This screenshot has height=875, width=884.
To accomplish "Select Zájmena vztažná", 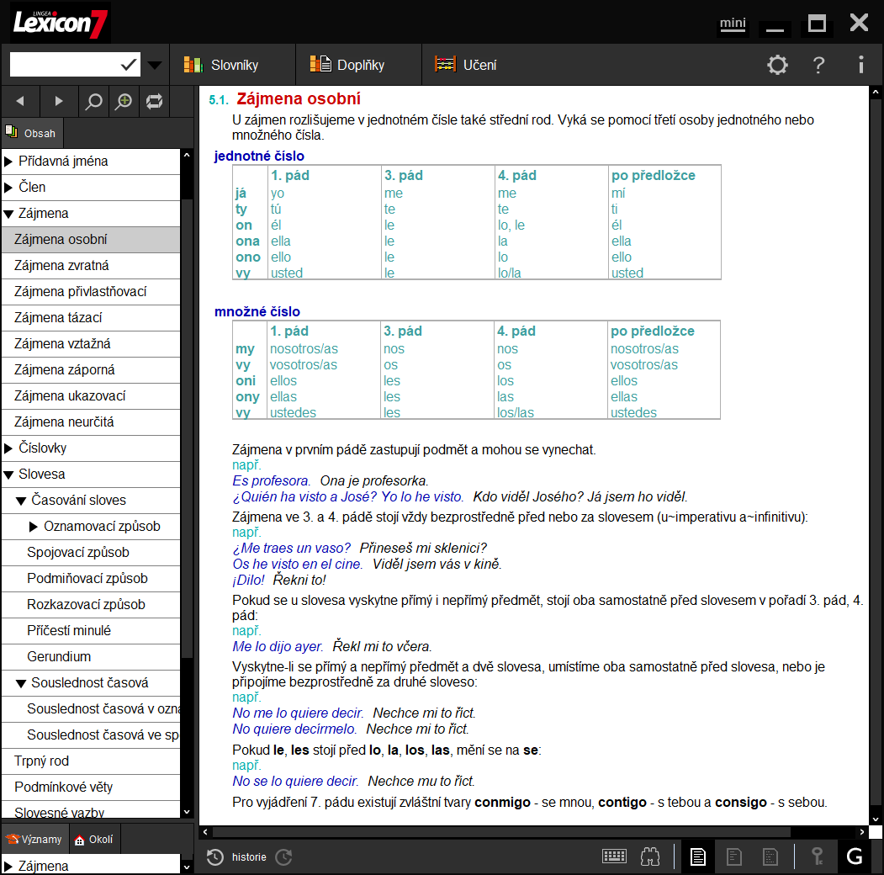I will [x=91, y=344].
